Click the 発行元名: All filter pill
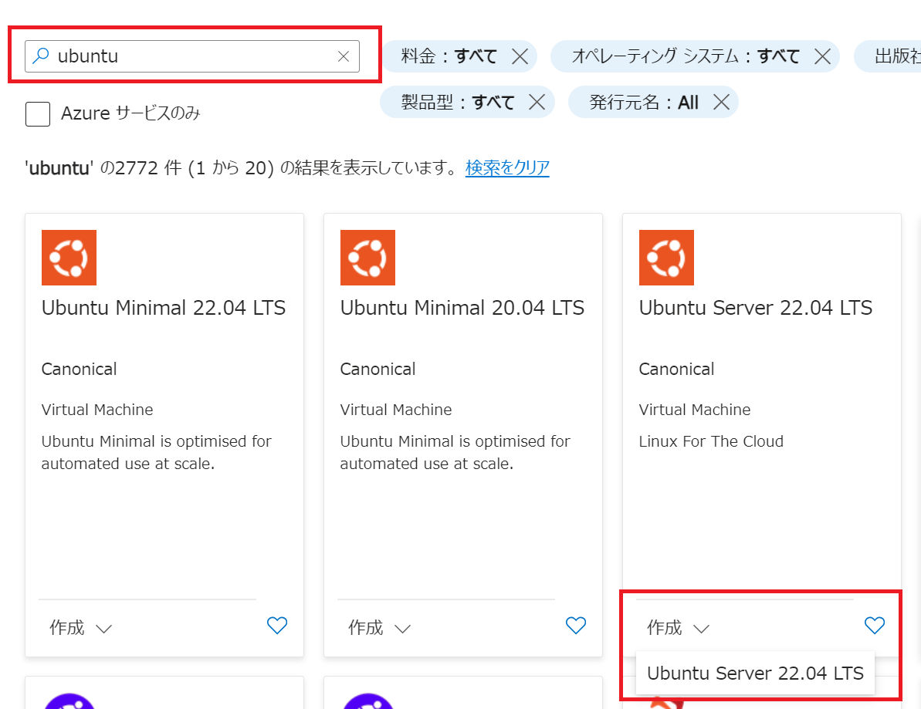The image size is (921, 709). 653,102
